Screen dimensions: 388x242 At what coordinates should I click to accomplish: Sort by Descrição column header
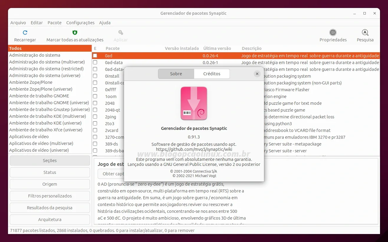[x=252, y=48]
